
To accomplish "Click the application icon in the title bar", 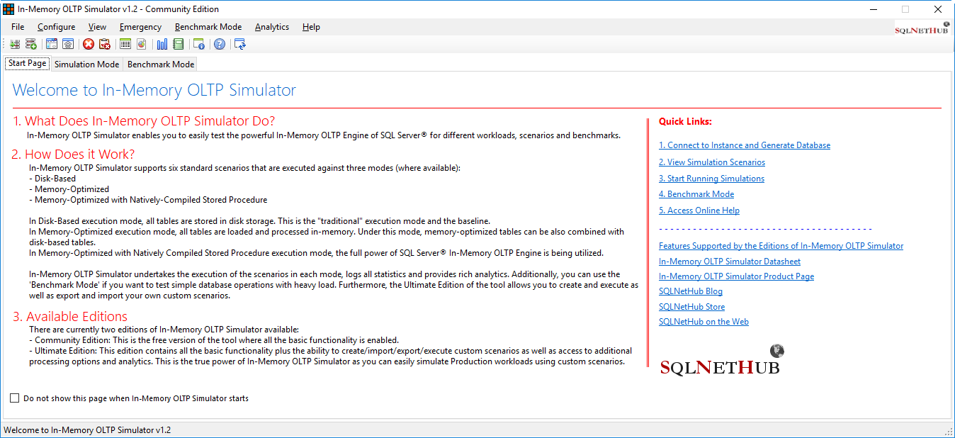I will point(9,9).
